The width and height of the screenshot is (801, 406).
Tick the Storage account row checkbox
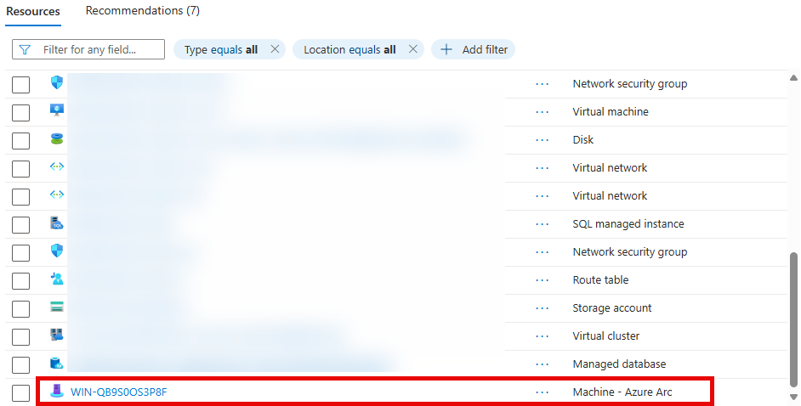(x=21, y=308)
